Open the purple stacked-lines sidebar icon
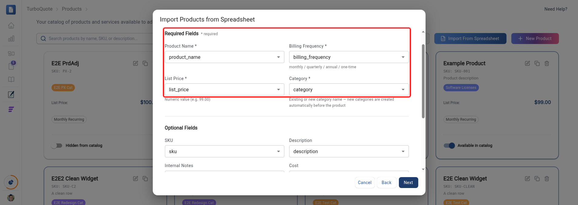 (11, 109)
